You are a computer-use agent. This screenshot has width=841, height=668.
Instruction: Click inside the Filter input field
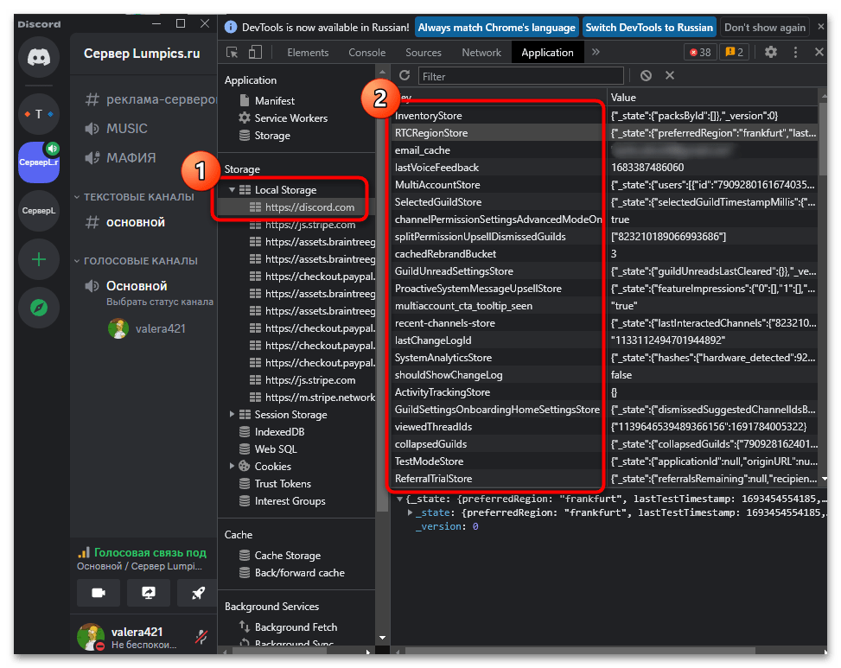[519, 75]
